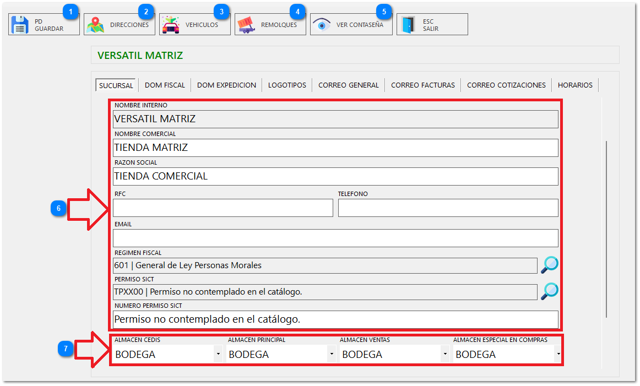Click the vertical scrollbar of the form
This screenshot has height=386, width=640.
(606, 229)
